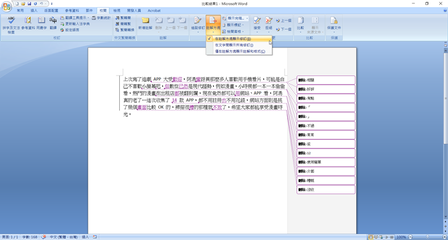Choose 在文字間顯示所有修訂 option

click(234, 45)
